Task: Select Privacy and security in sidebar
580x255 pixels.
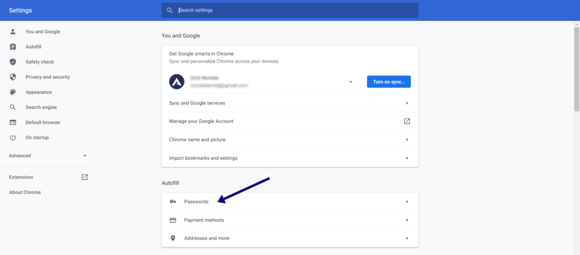Action: (x=48, y=77)
